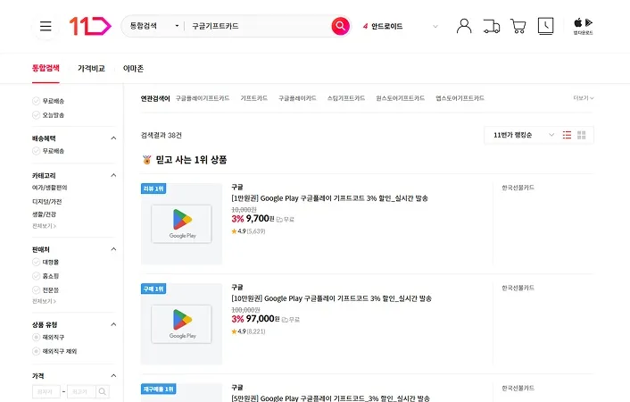630x402 pixels.
Task: Open 10만원권 Google Play thumbnail
Action: point(182,324)
